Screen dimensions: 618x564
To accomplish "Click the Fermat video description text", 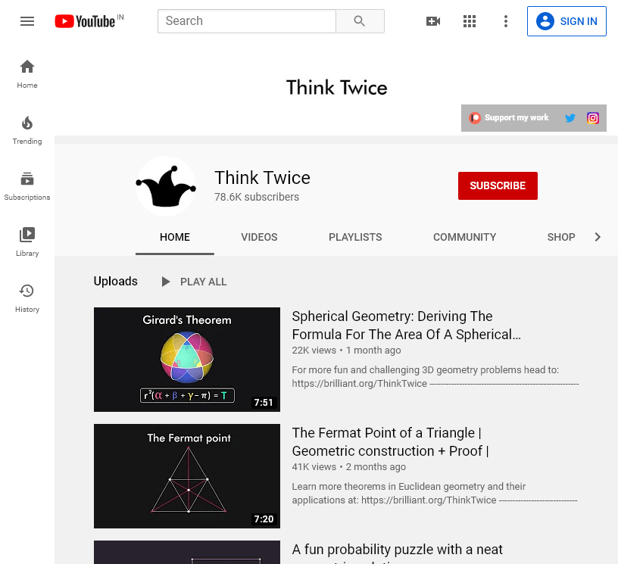I will (434, 493).
